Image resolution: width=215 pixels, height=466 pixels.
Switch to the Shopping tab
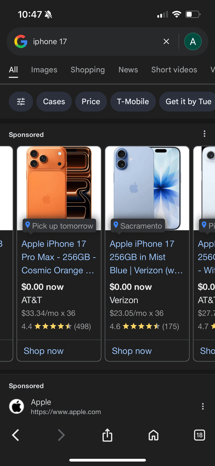click(x=88, y=70)
